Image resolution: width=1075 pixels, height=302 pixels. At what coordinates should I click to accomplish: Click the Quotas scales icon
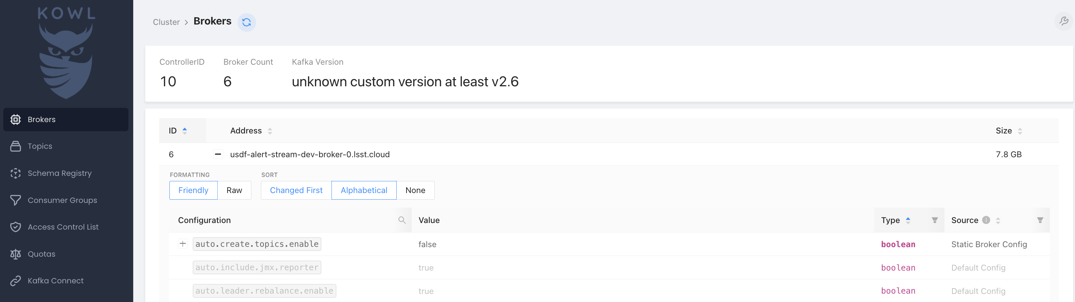click(x=15, y=254)
